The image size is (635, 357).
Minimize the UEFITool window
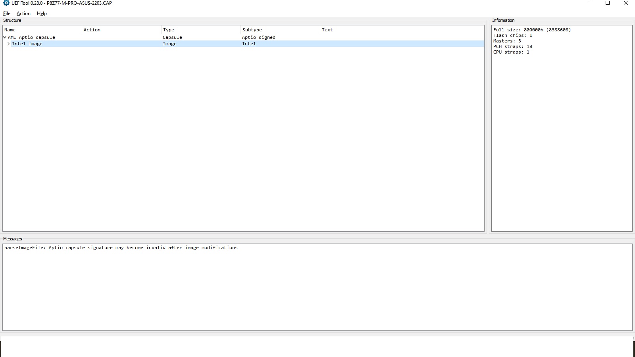tap(590, 3)
